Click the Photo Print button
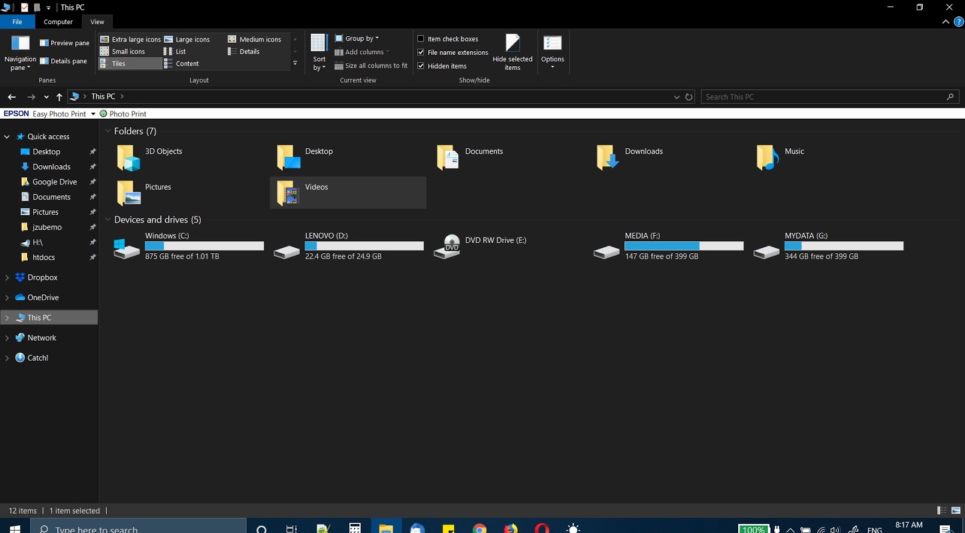The height and width of the screenshot is (533, 965). pyautogui.click(x=123, y=113)
